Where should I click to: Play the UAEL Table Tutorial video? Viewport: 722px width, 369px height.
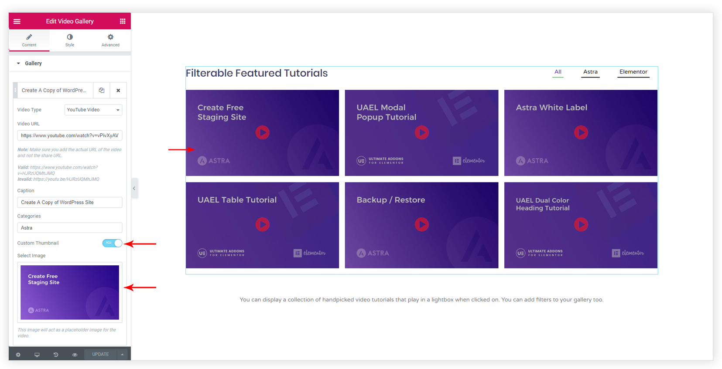(x=262, y=224)
